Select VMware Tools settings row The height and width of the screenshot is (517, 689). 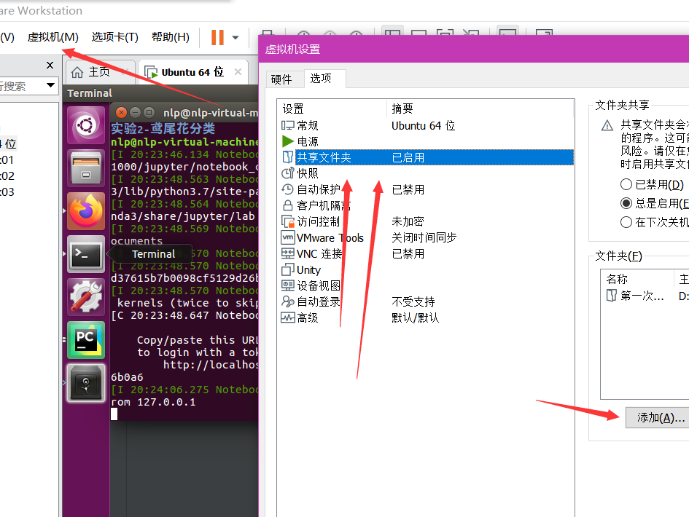tap(425, 238)
